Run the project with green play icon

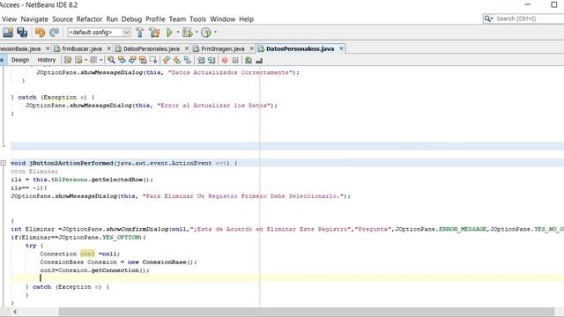pyautogui.click(x=169, y=33)
